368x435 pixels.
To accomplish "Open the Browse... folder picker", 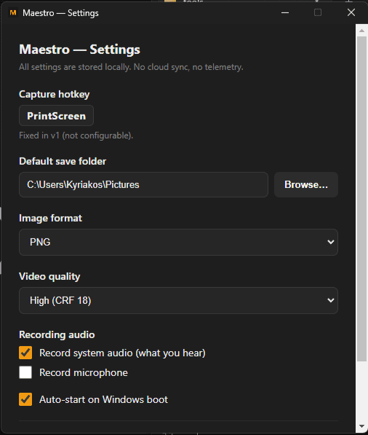I will click(x=306, y=185).
